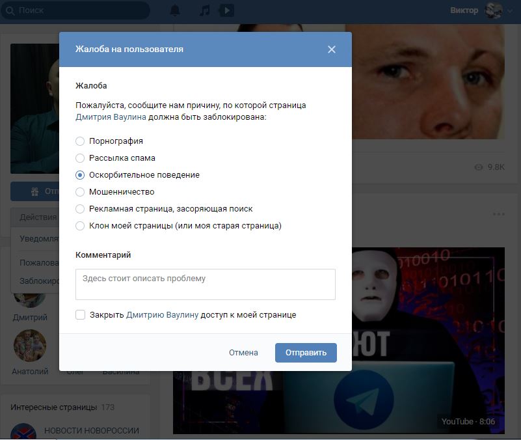Viewport: 521px width, 440px height.
Task: Click the search magnifier icon
Action: [x=10, y=10]
